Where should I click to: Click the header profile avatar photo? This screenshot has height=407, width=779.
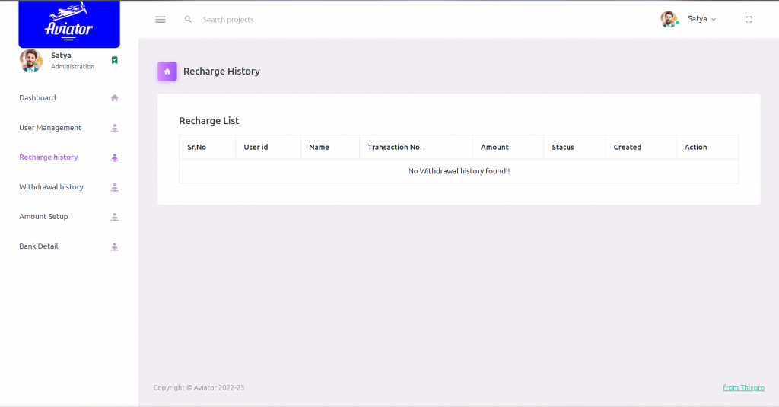(669, 19)
